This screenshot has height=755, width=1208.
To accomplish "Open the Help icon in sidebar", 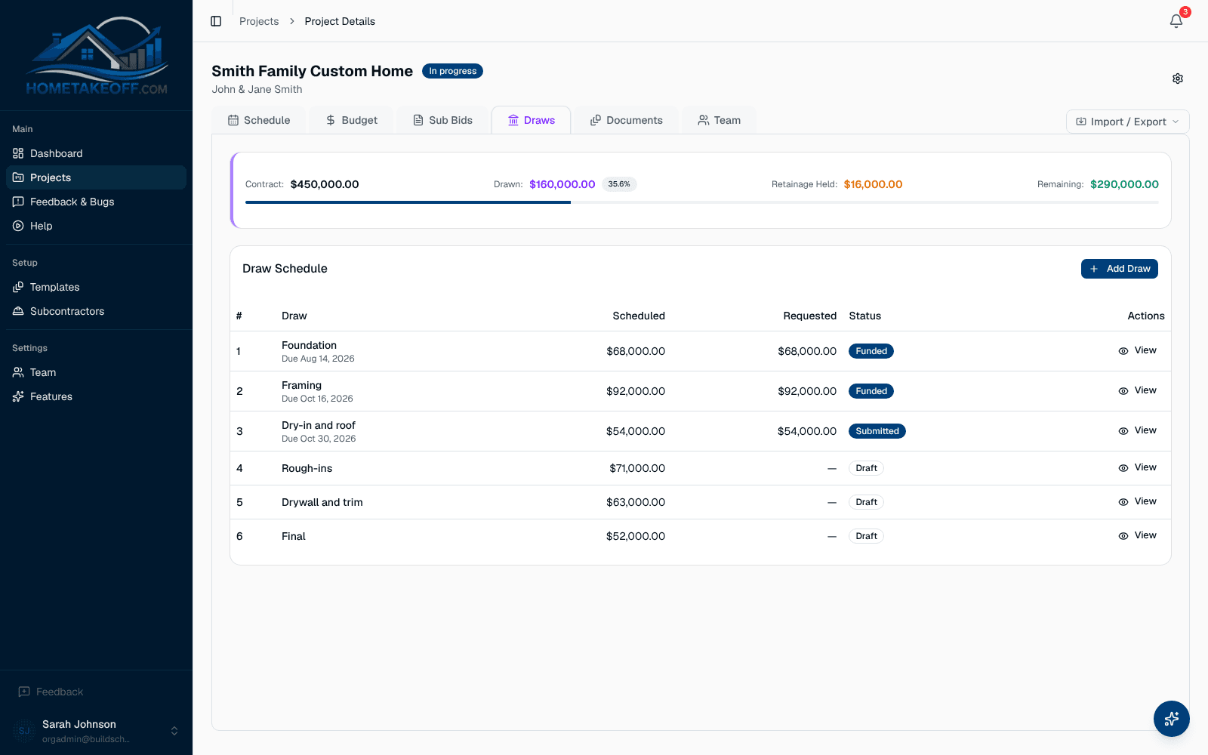I will [18, 226].
